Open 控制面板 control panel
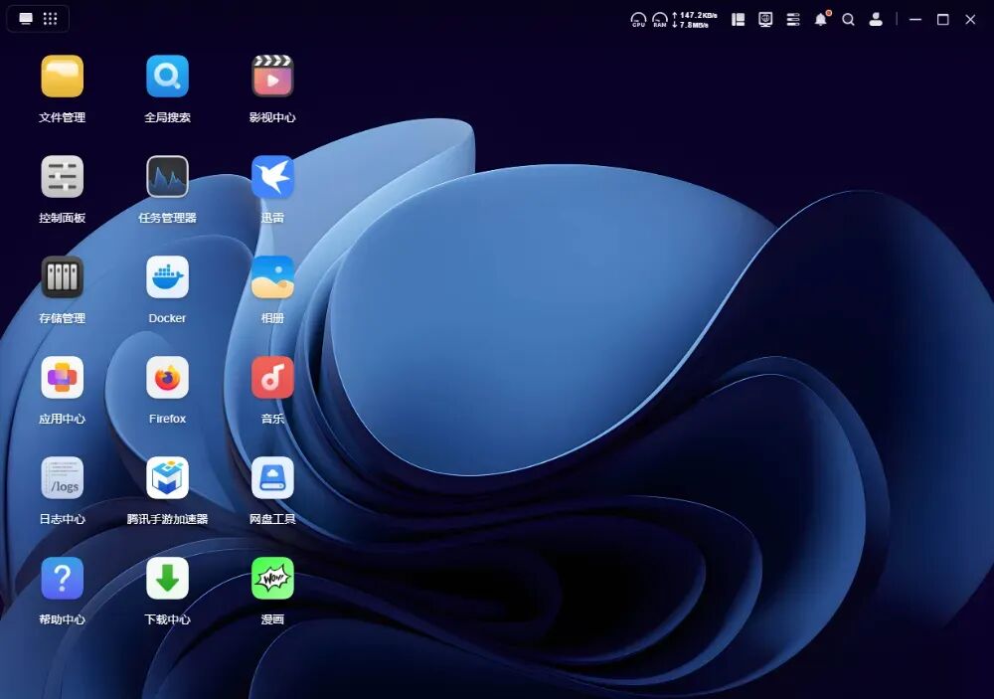 62,177
